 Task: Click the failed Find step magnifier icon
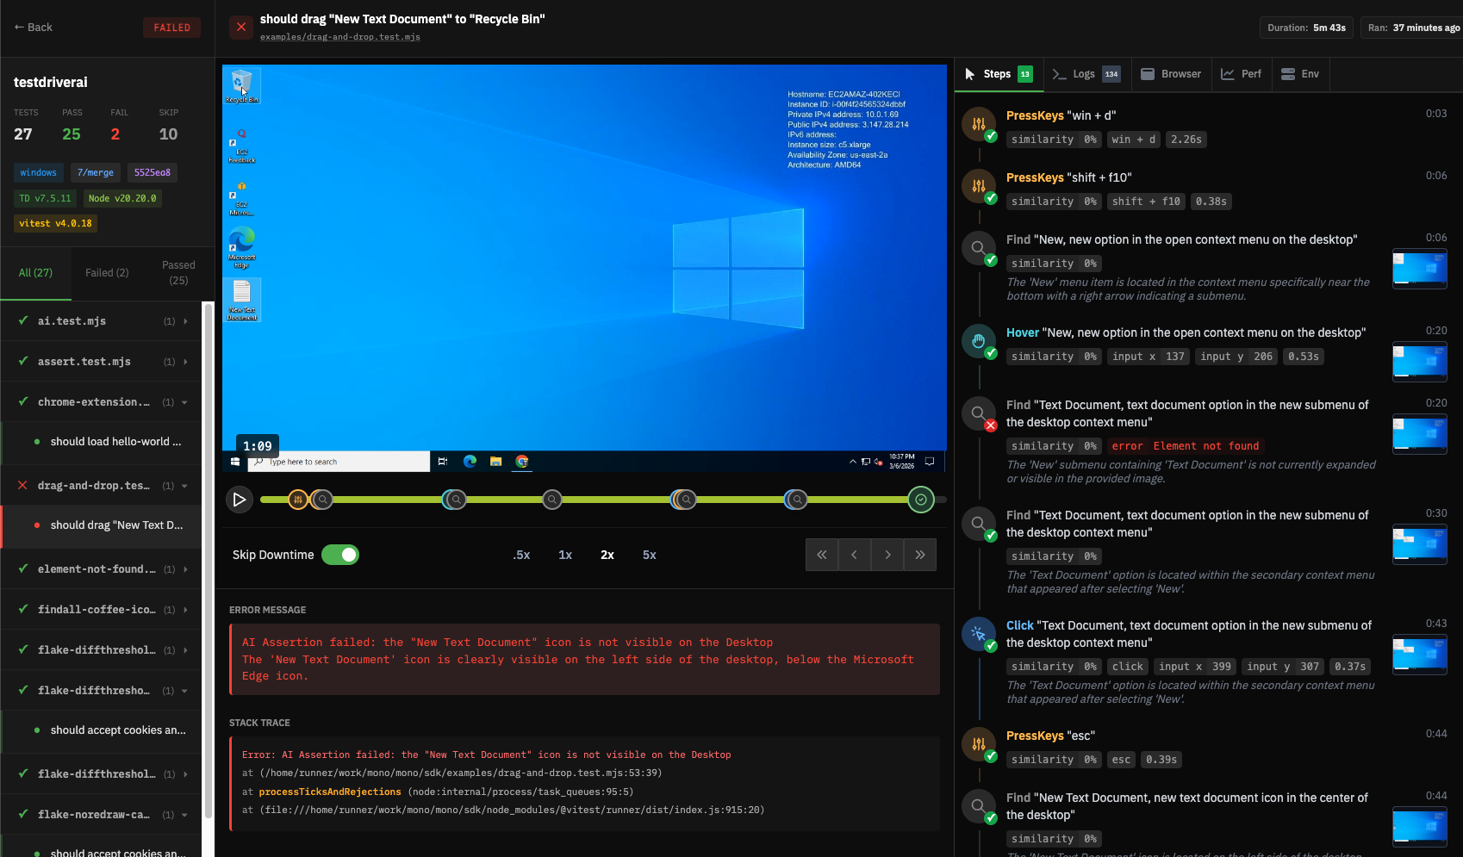(x=979, y=413)
